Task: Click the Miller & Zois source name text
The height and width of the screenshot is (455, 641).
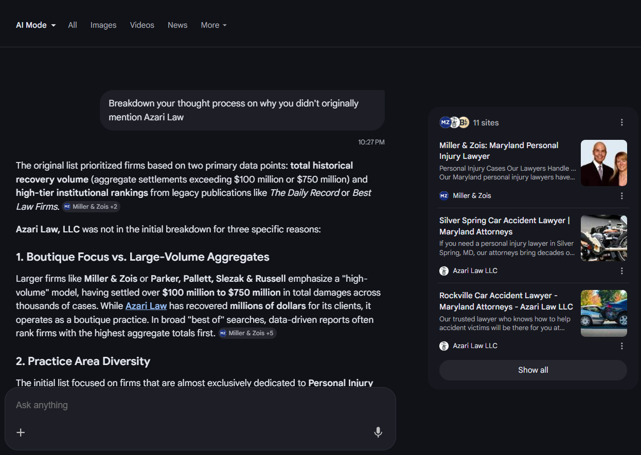Action: (472, 195)
